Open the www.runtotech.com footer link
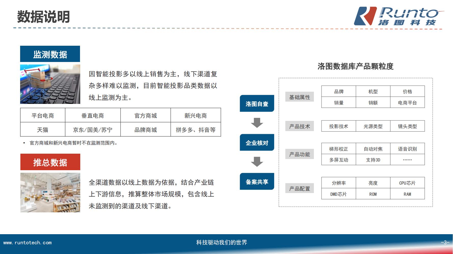 tap(28, 243)
